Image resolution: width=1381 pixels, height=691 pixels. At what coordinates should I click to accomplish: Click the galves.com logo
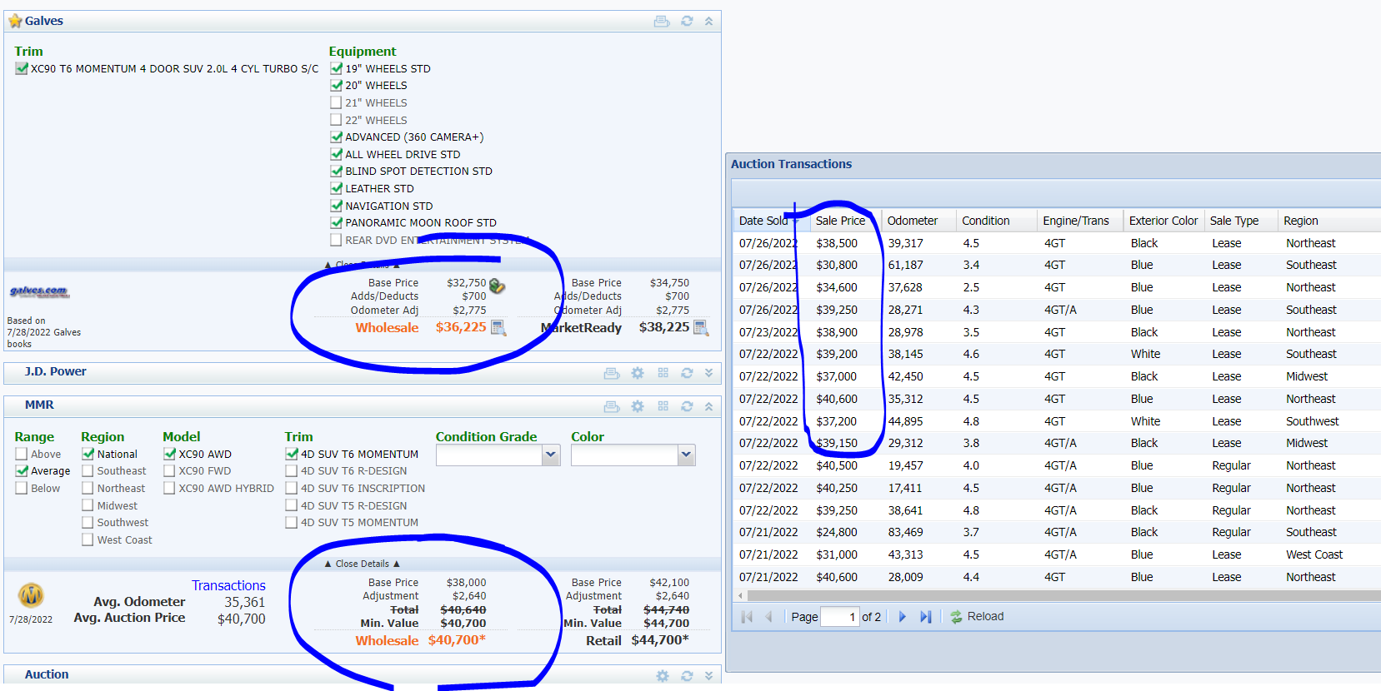coord(39,291)
